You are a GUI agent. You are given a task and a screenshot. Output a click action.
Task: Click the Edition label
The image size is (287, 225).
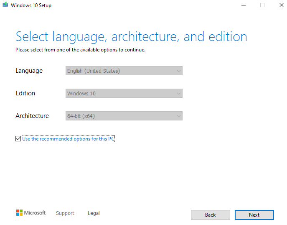tap(25, 93)
